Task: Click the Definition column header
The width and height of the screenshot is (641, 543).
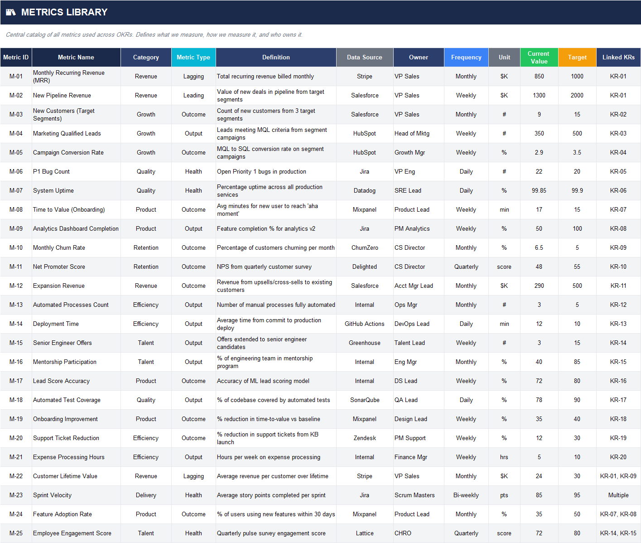Action: pos(276,57)
